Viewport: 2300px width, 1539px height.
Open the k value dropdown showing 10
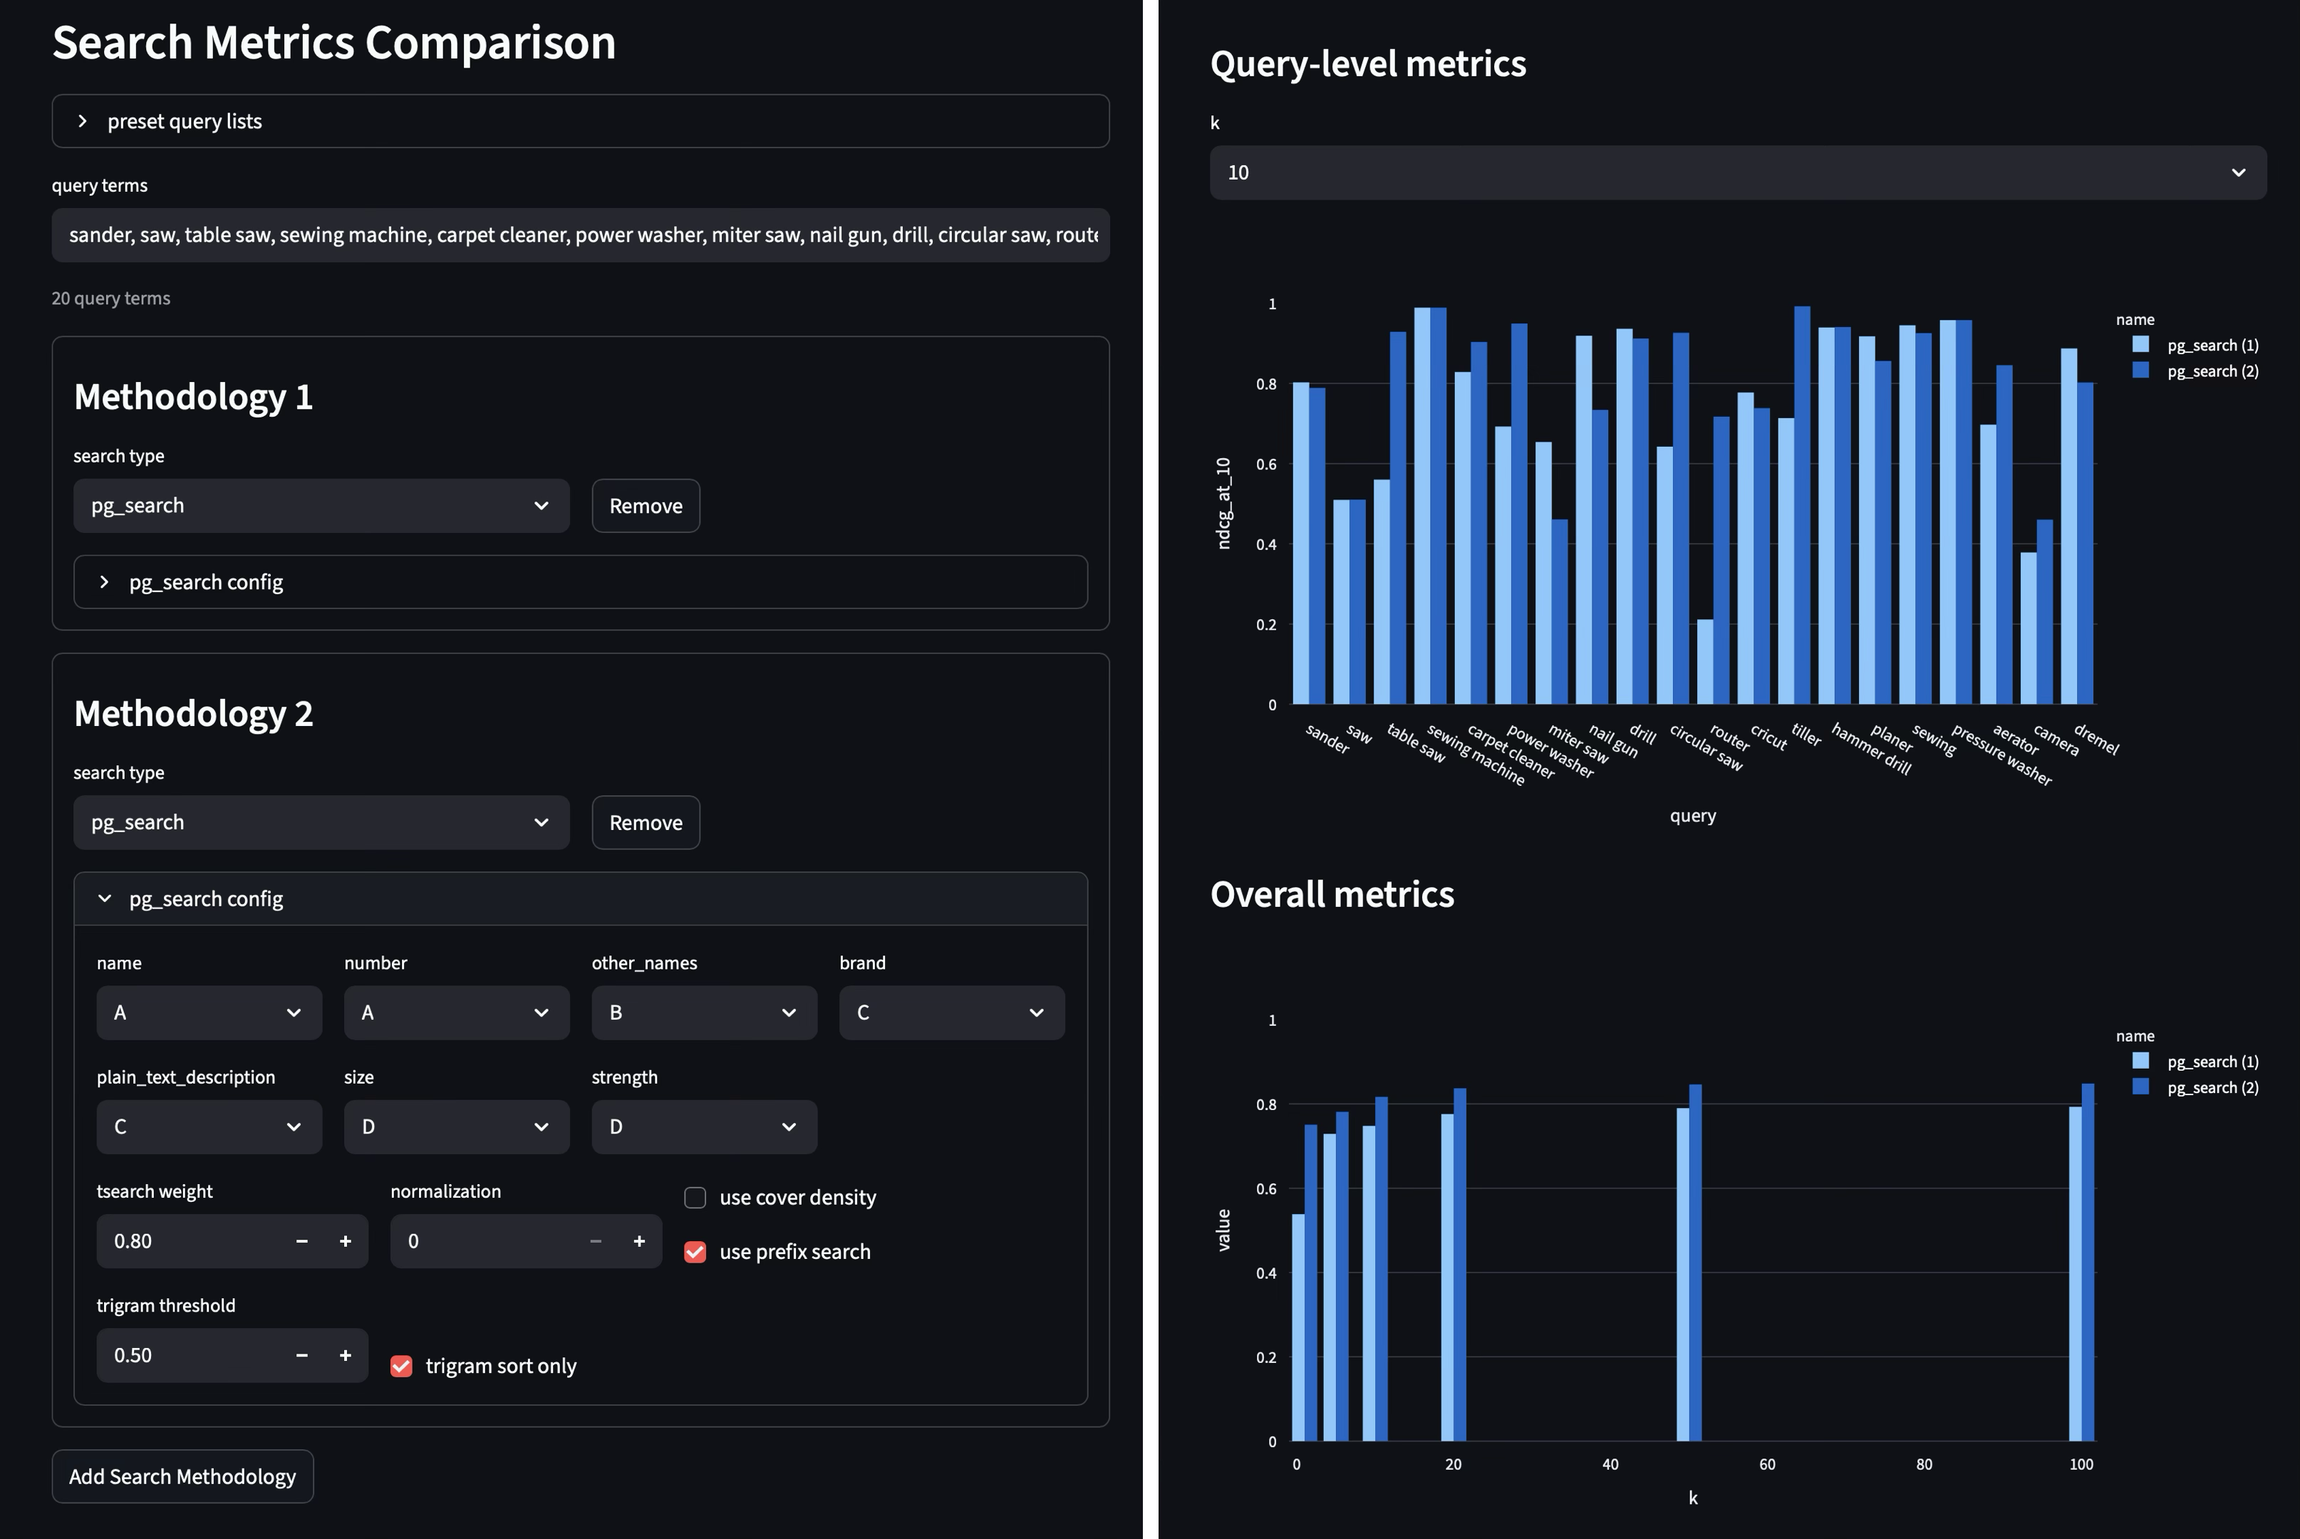click(1737, 172)
